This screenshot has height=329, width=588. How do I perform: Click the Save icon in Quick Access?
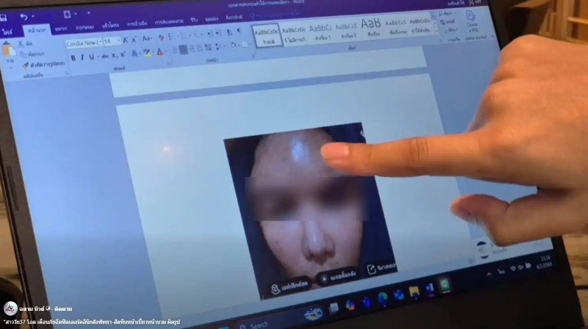[3, 18]
